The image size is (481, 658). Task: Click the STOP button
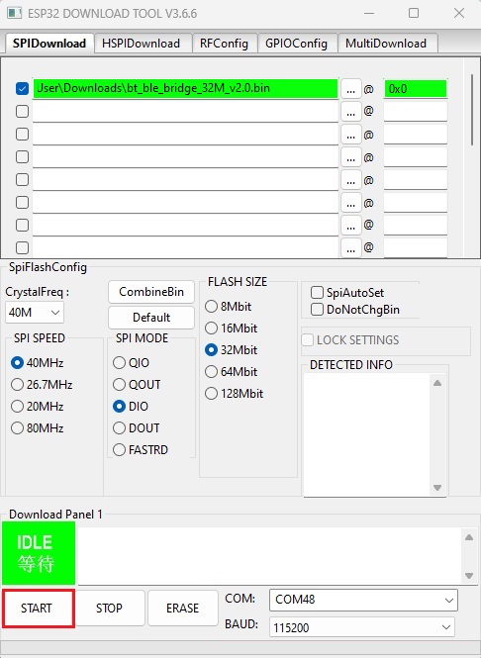click(110, 609)
